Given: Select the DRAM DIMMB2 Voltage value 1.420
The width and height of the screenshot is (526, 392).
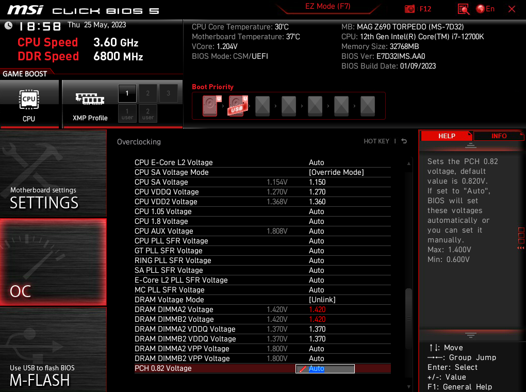Looking at the screenshot, I should (x=317, y=319).
